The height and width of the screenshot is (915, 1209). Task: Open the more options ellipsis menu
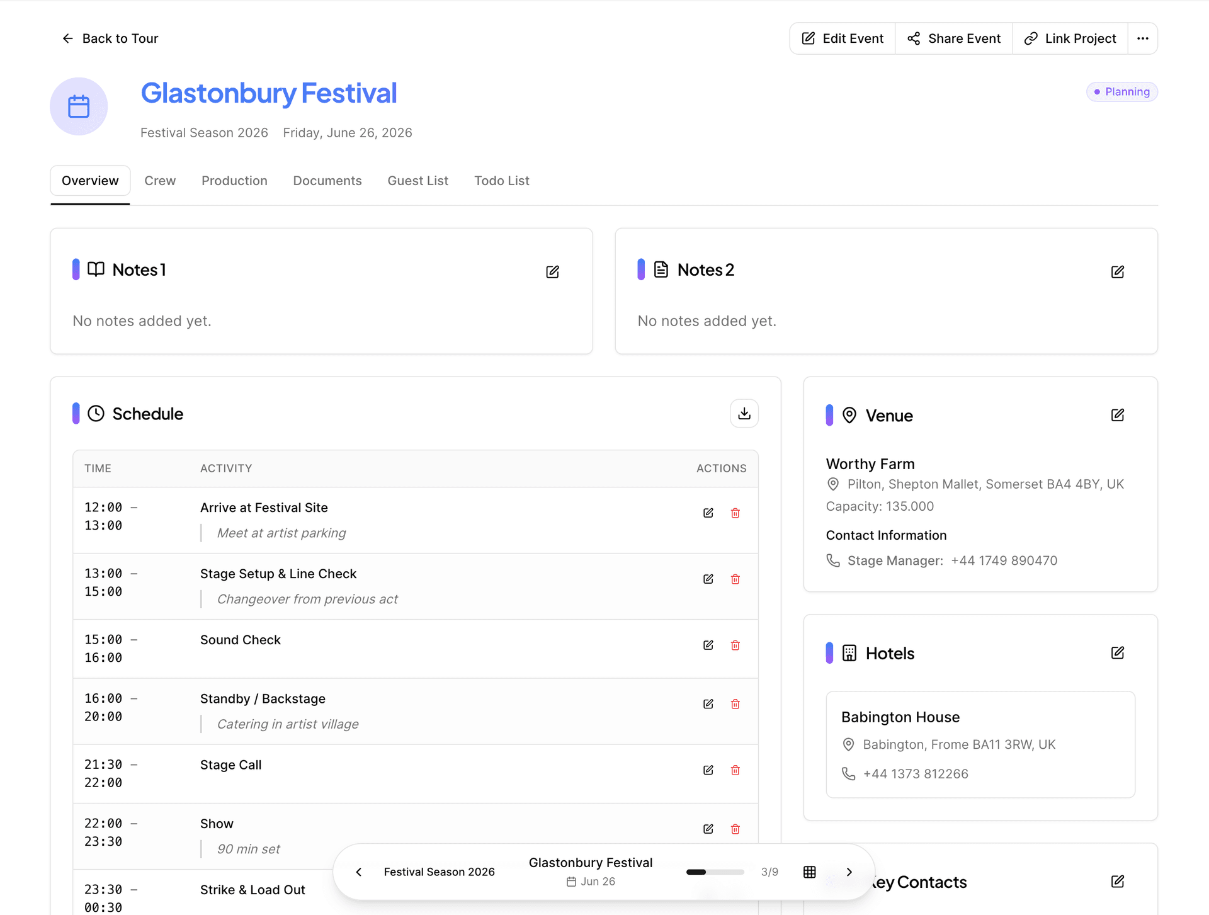(1142, 38)
